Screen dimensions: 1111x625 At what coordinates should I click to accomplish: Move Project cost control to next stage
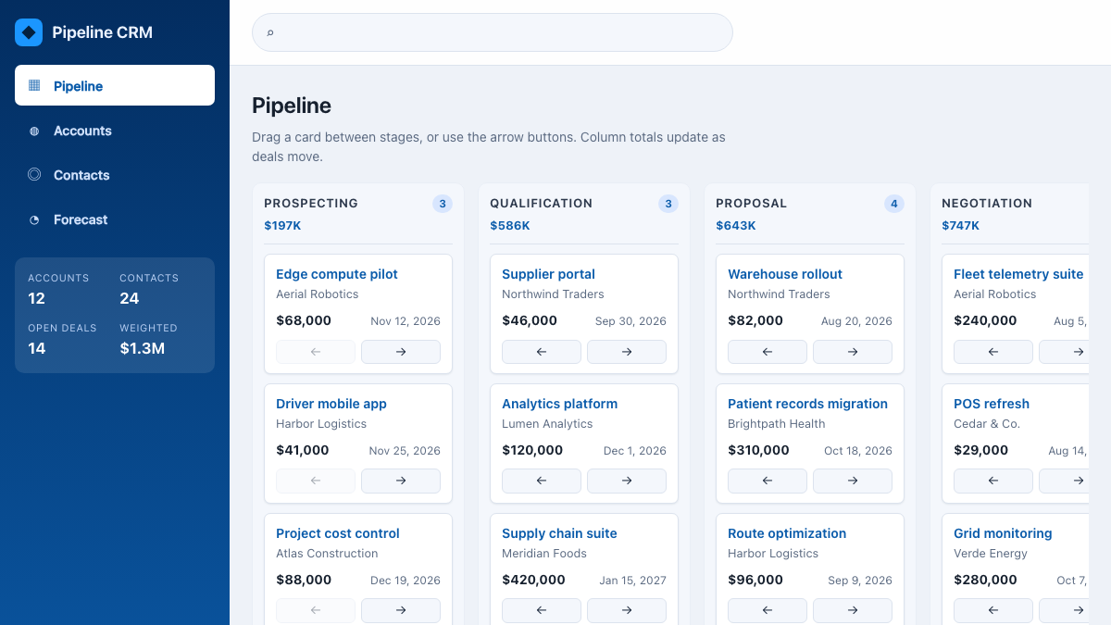tap(401, 611)
